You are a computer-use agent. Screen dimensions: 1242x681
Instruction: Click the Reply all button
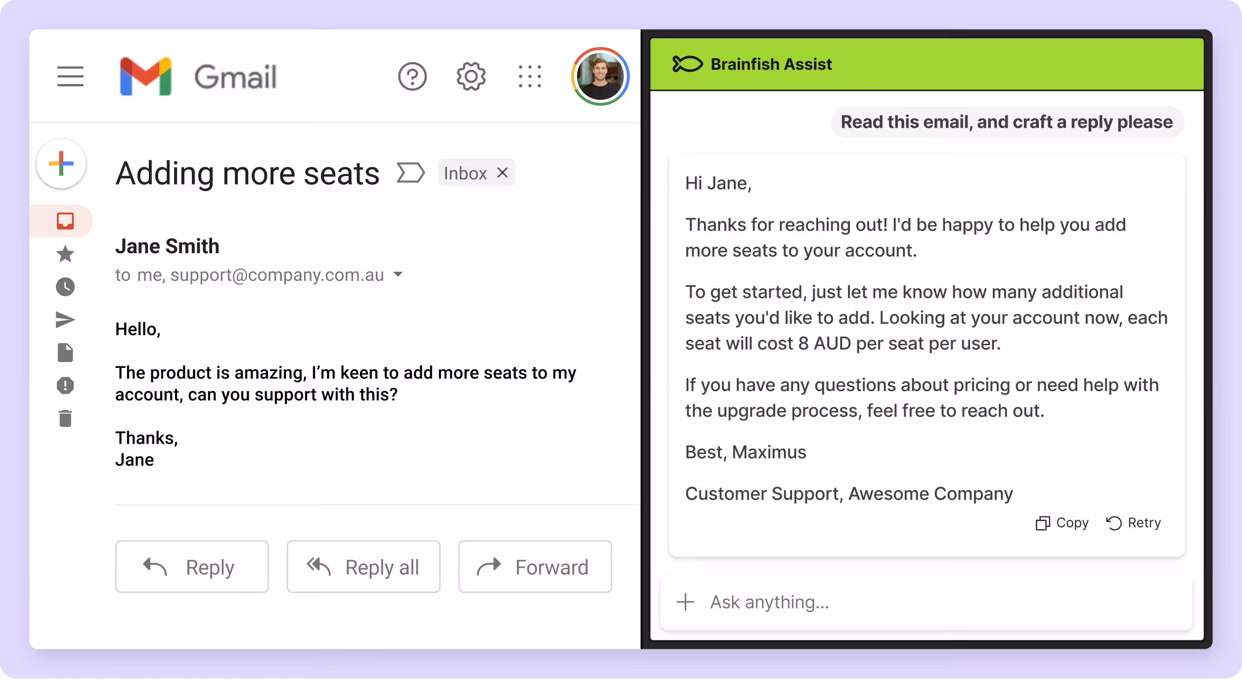(x=363, y=567)
